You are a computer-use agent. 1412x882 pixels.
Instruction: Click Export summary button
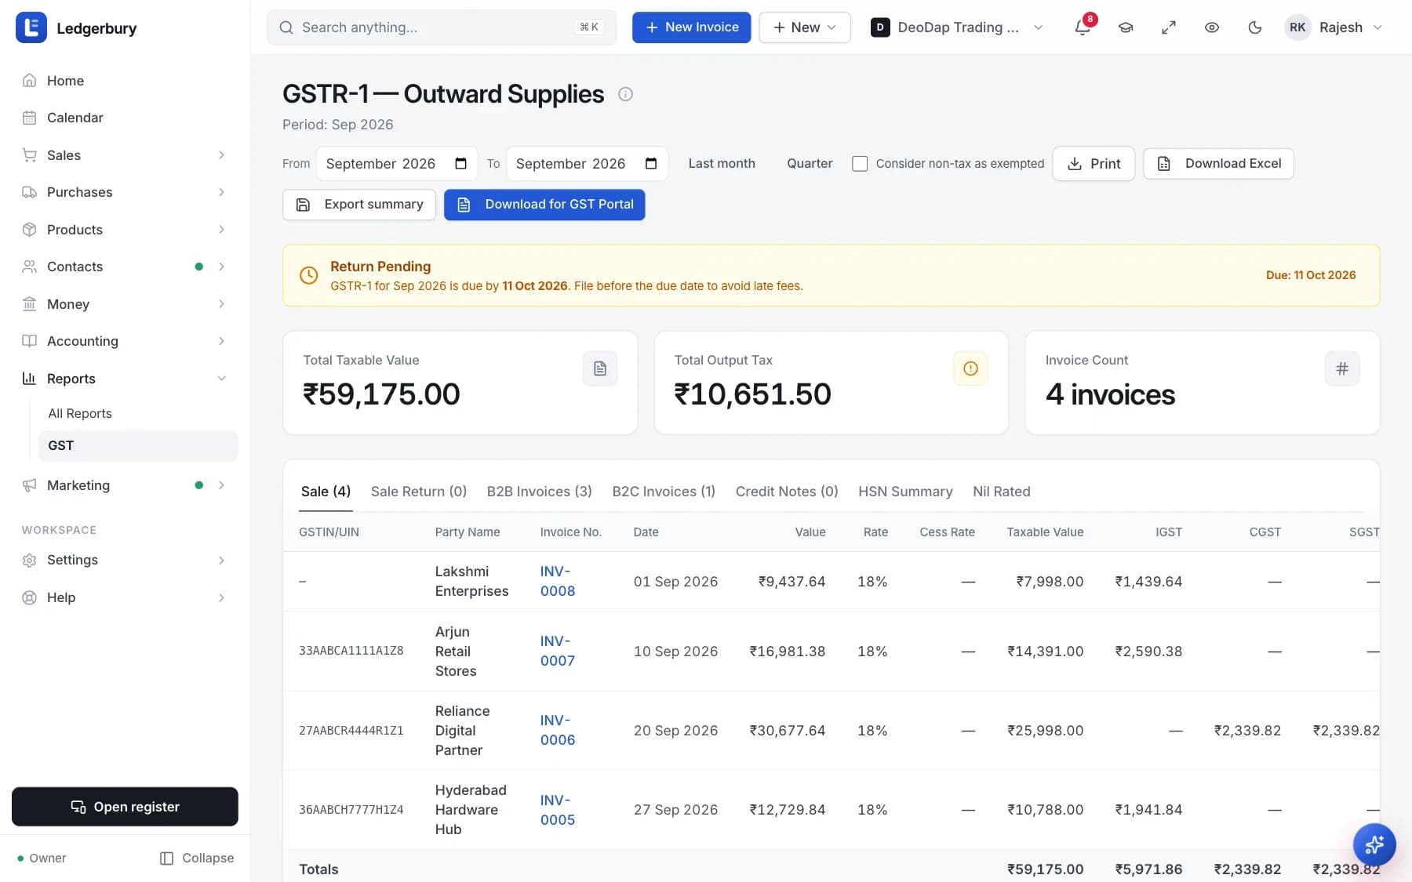359,205
